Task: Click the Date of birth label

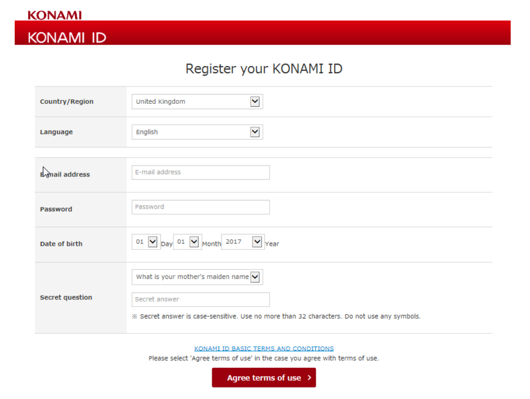Action: coord(61,244)
